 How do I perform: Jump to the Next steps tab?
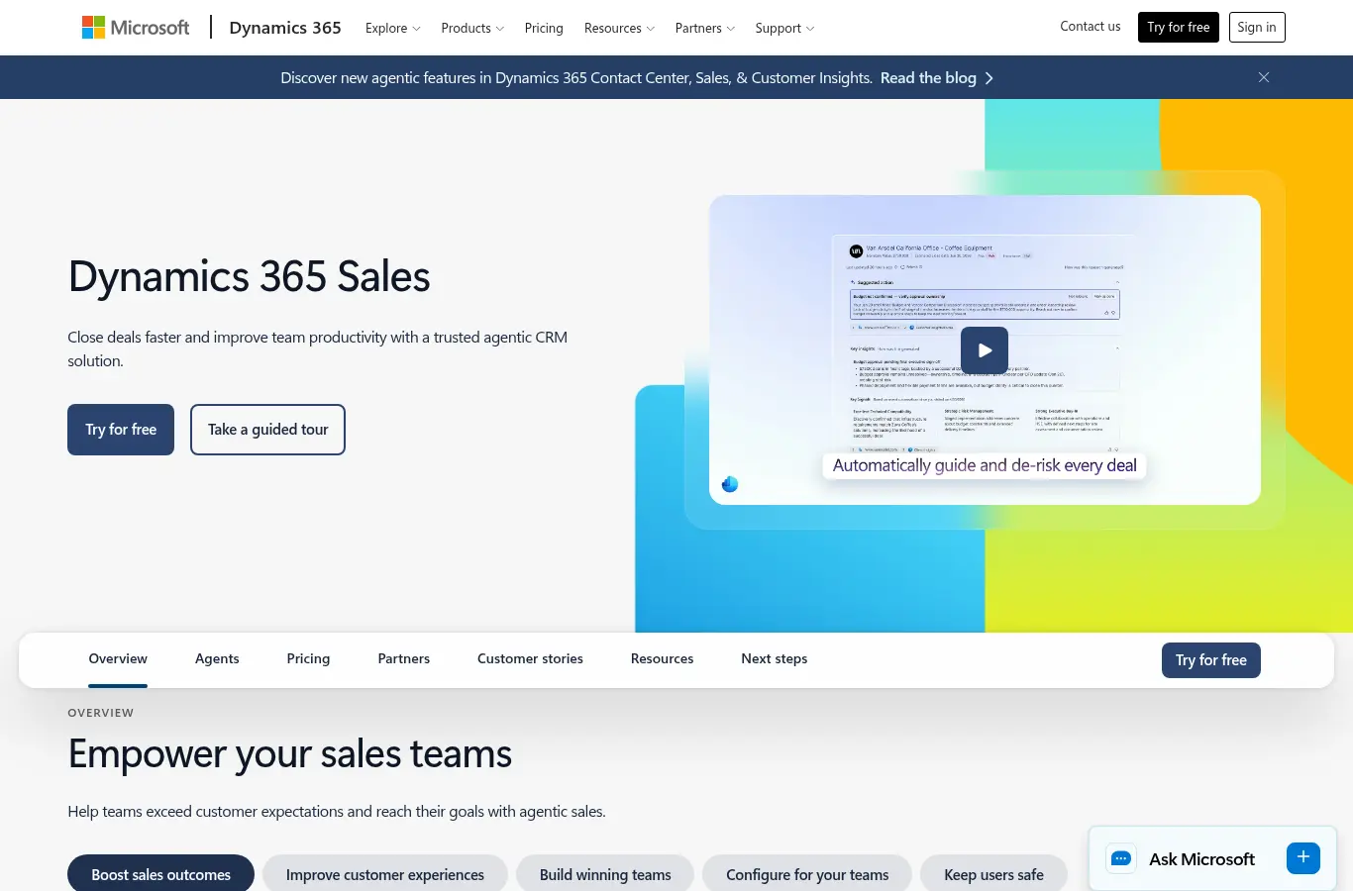tap(774, 659)
